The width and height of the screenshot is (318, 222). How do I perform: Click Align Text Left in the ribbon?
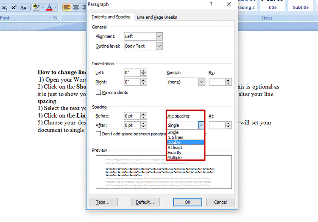point(67,8)
